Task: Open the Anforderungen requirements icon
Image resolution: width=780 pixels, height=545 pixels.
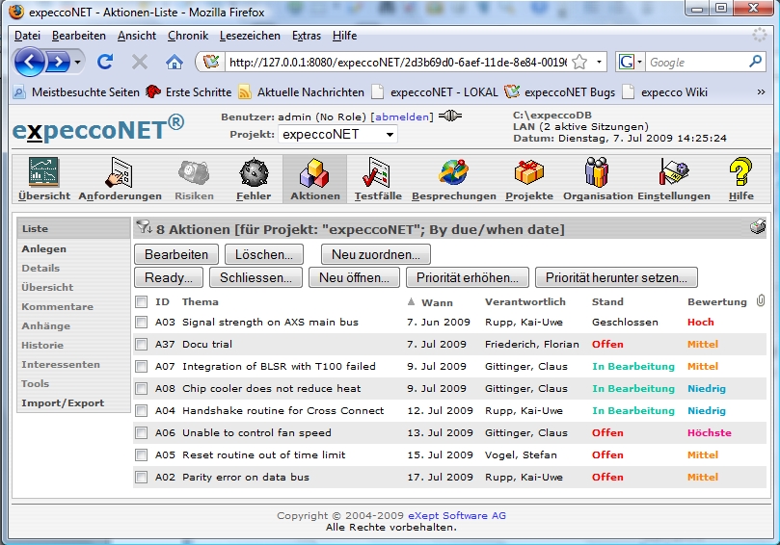Action: tap(120, 179)
